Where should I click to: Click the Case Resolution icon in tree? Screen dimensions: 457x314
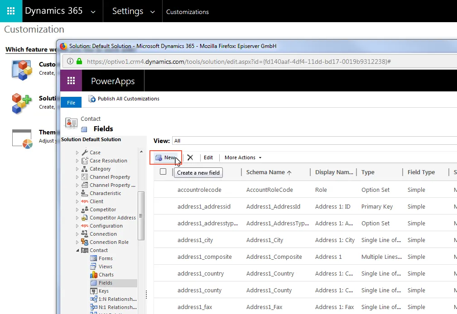pyautogui.click(x=85, y=161)
